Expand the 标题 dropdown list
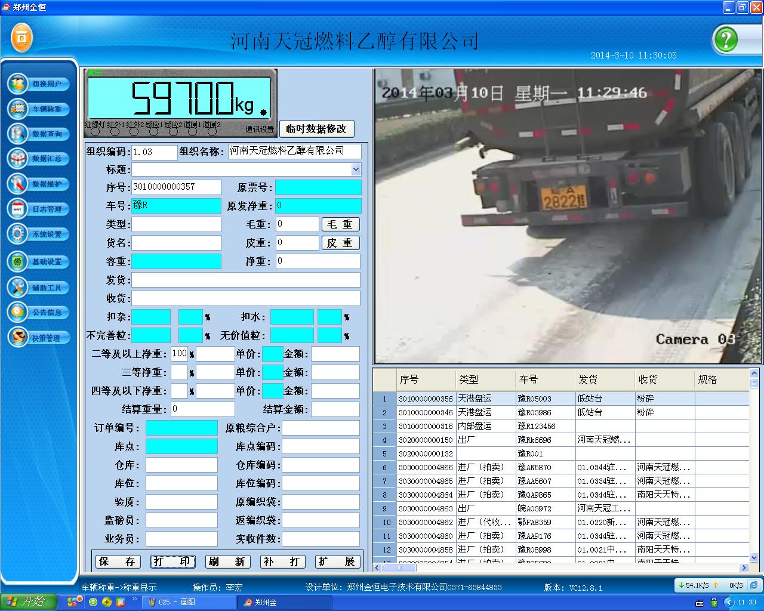The height and width of the screenshot is (611, 764). (356, 169)
